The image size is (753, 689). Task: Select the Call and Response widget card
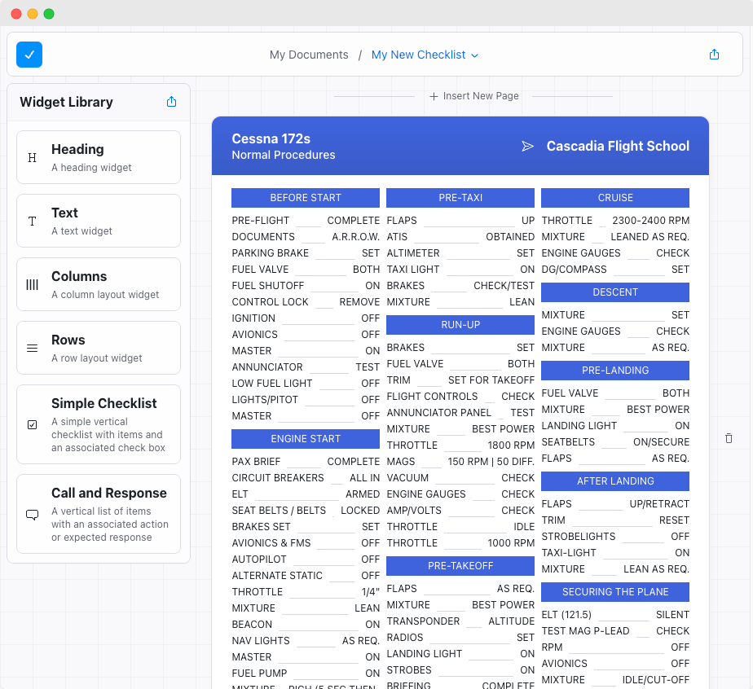pyautogui.click(x=98, y=514)
